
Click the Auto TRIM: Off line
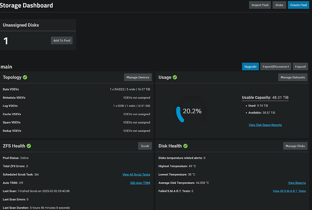[x=13, y=183]
